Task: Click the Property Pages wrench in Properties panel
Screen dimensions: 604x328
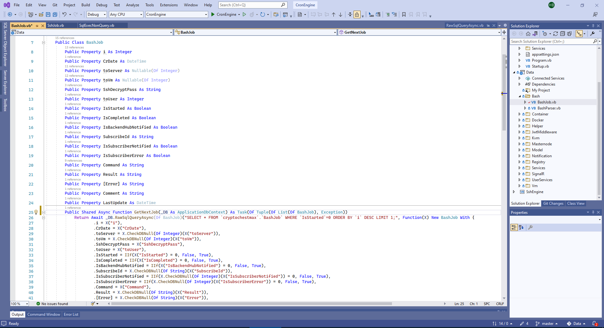Action: tap(530, 227)
